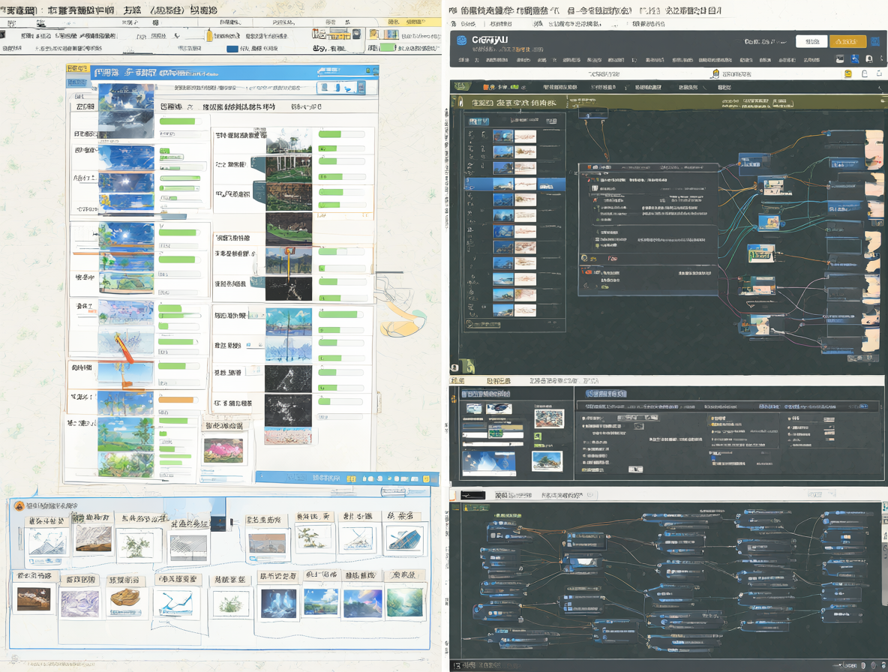Click the yellow bottle icon in the light toolbar
This screenshot has width=888, height=672.
(209, 36)
